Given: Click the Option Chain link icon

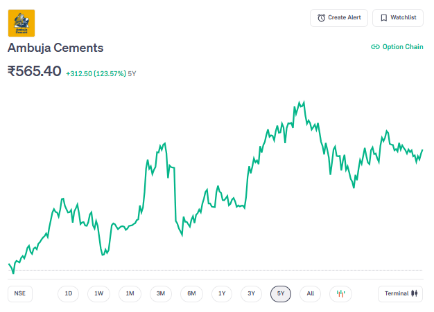Looking at the screenshot, I should 375,47.
